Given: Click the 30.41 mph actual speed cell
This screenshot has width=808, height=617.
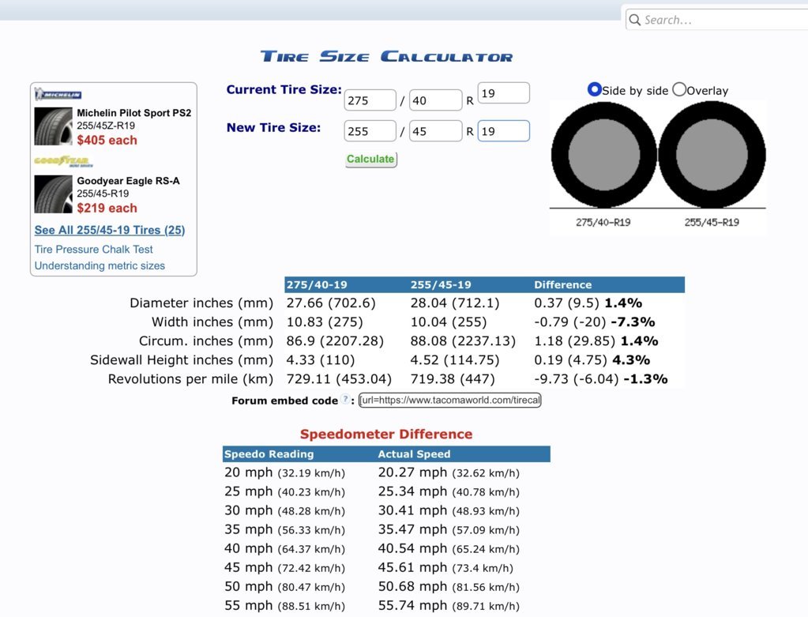Looking at the screenshot, I should click(x=449, y=511).
